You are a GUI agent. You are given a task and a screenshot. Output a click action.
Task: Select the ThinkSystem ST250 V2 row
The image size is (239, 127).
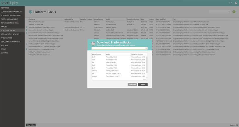click(119, 76)
